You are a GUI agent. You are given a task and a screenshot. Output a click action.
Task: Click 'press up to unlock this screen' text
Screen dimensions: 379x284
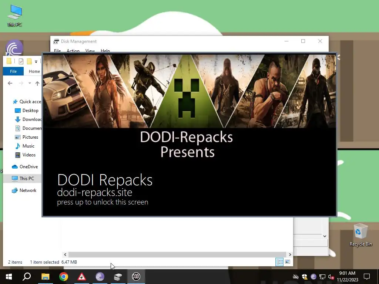click(103, 202)
